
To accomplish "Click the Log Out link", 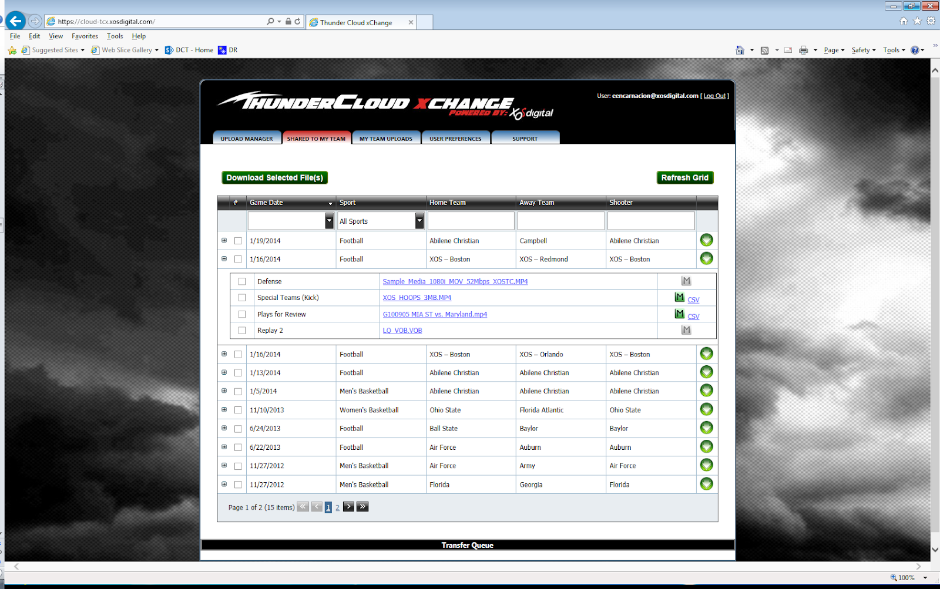I will coord(714,96).
